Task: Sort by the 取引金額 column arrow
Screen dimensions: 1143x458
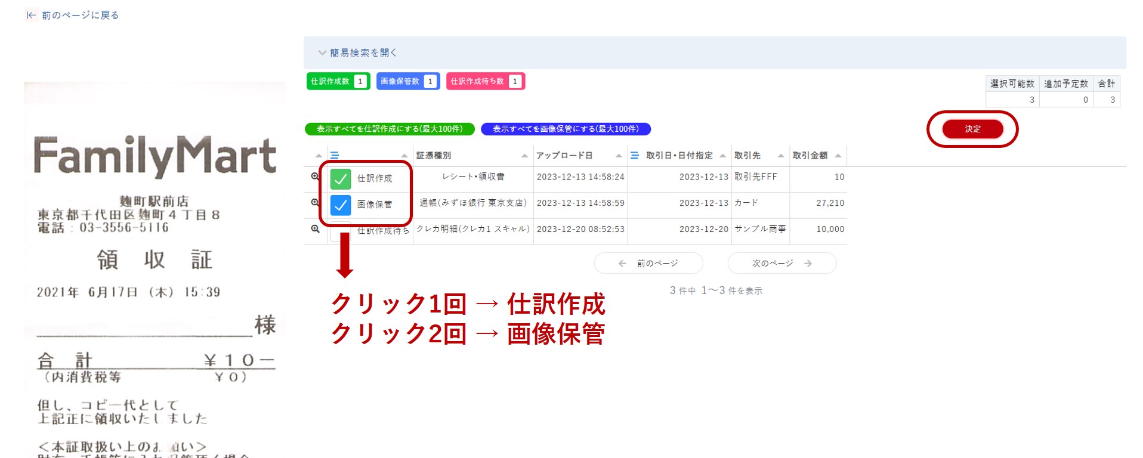Action: point(838,156)
